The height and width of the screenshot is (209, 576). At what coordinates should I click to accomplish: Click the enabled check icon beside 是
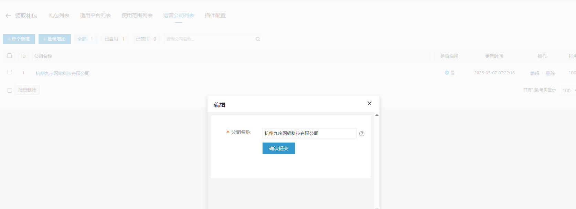[x=447, y=73]
